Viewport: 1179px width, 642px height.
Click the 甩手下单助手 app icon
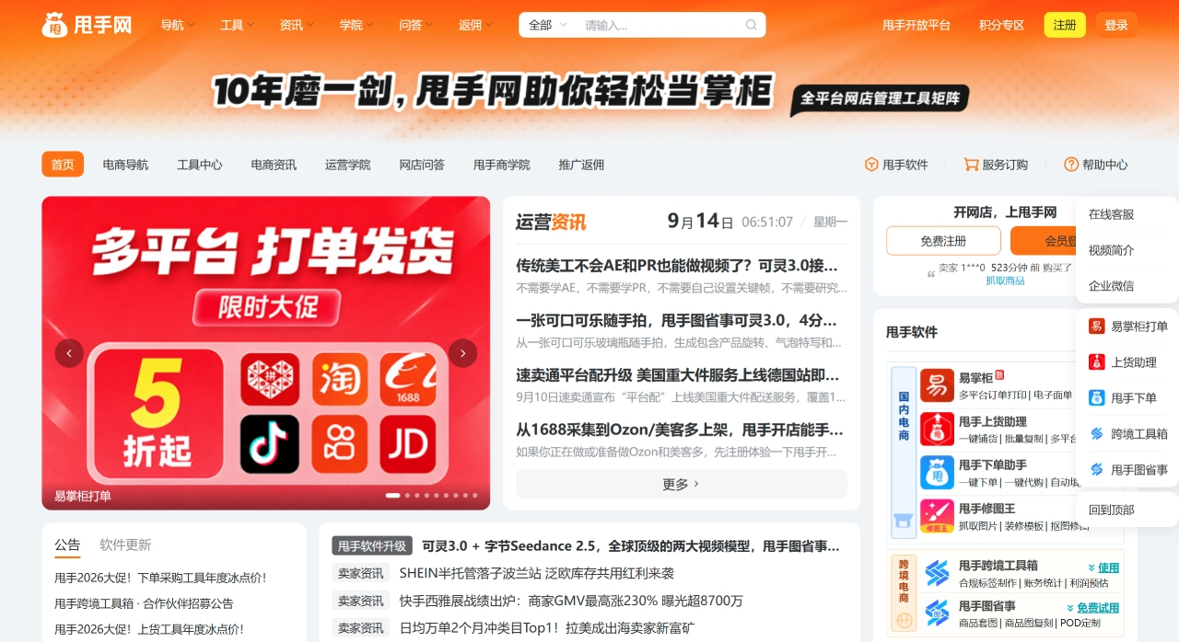point(937,472)
